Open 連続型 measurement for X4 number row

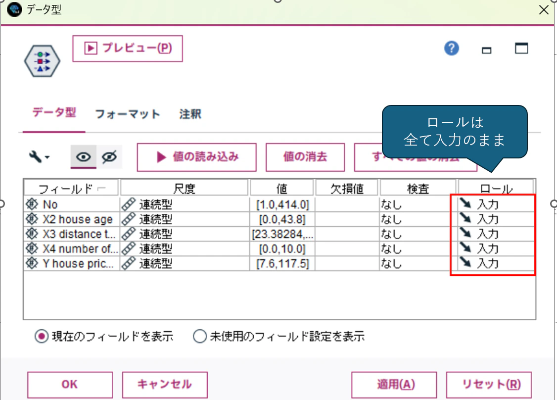[x=185, y=249]
